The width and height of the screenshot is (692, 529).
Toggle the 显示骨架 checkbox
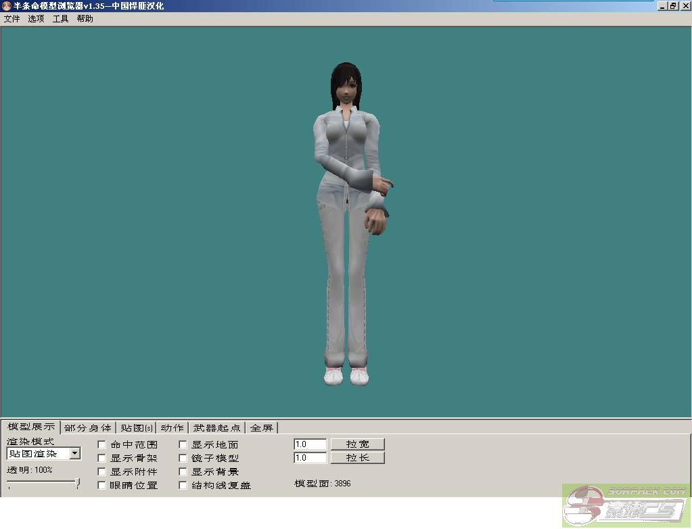[x=102, y=459]
